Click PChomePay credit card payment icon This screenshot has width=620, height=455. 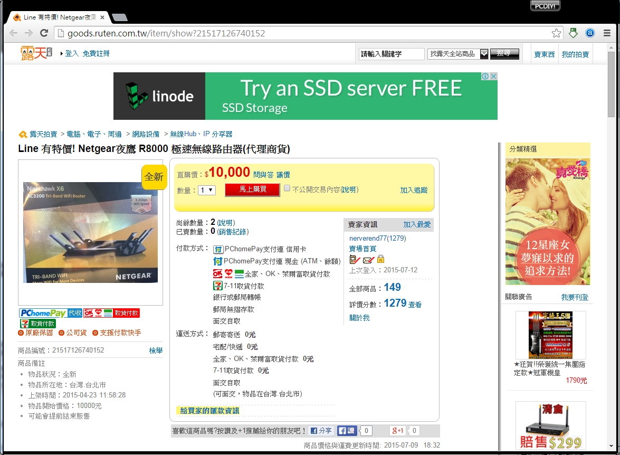pyautogui.click(x=218, y=249)
